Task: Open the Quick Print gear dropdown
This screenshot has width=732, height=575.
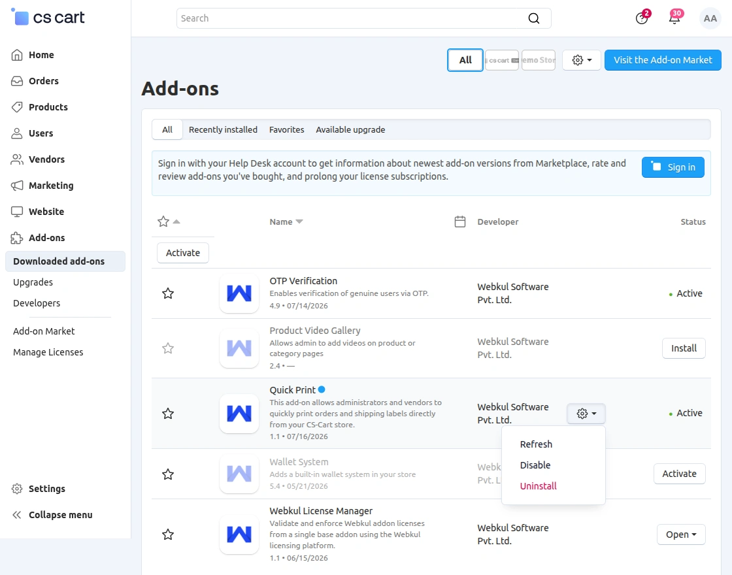Action: tap(586, 414)
